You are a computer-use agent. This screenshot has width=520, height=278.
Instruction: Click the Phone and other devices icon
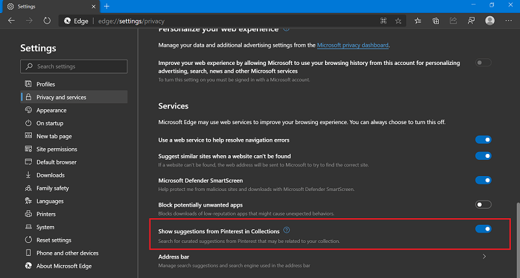tap(29, 253)
